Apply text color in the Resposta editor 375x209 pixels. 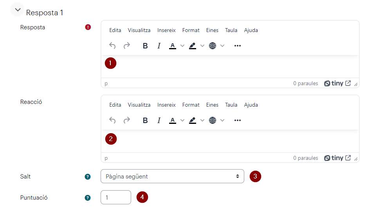pyautogui.click(x=173, y=46)
